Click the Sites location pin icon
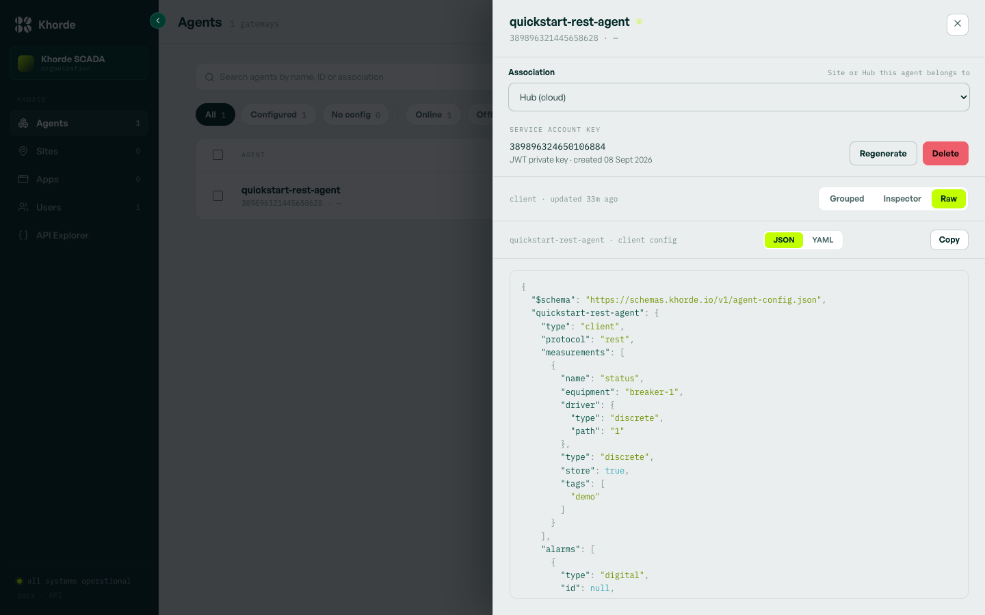 click(x=23, y=151)
